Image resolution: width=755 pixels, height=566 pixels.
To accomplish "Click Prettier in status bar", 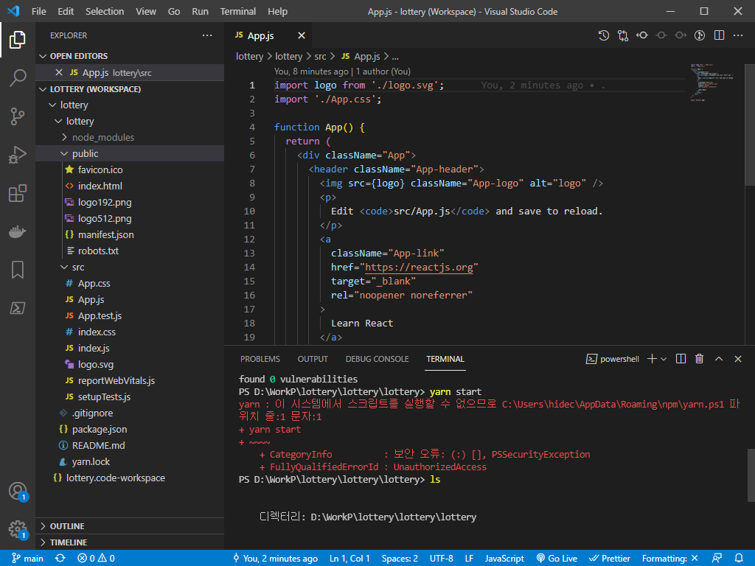I will pos(610,558).
